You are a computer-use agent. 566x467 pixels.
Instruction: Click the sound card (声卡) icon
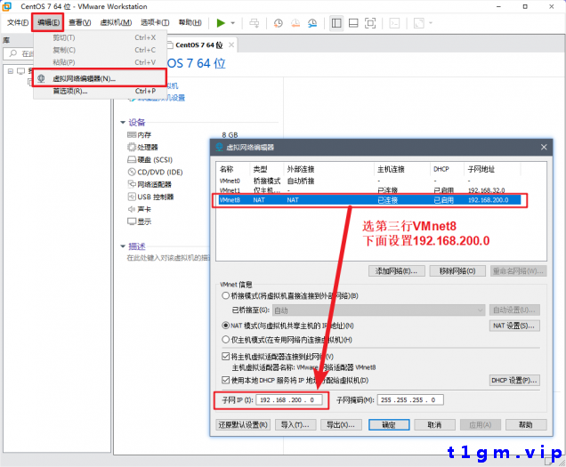click(x=132, y=209)
